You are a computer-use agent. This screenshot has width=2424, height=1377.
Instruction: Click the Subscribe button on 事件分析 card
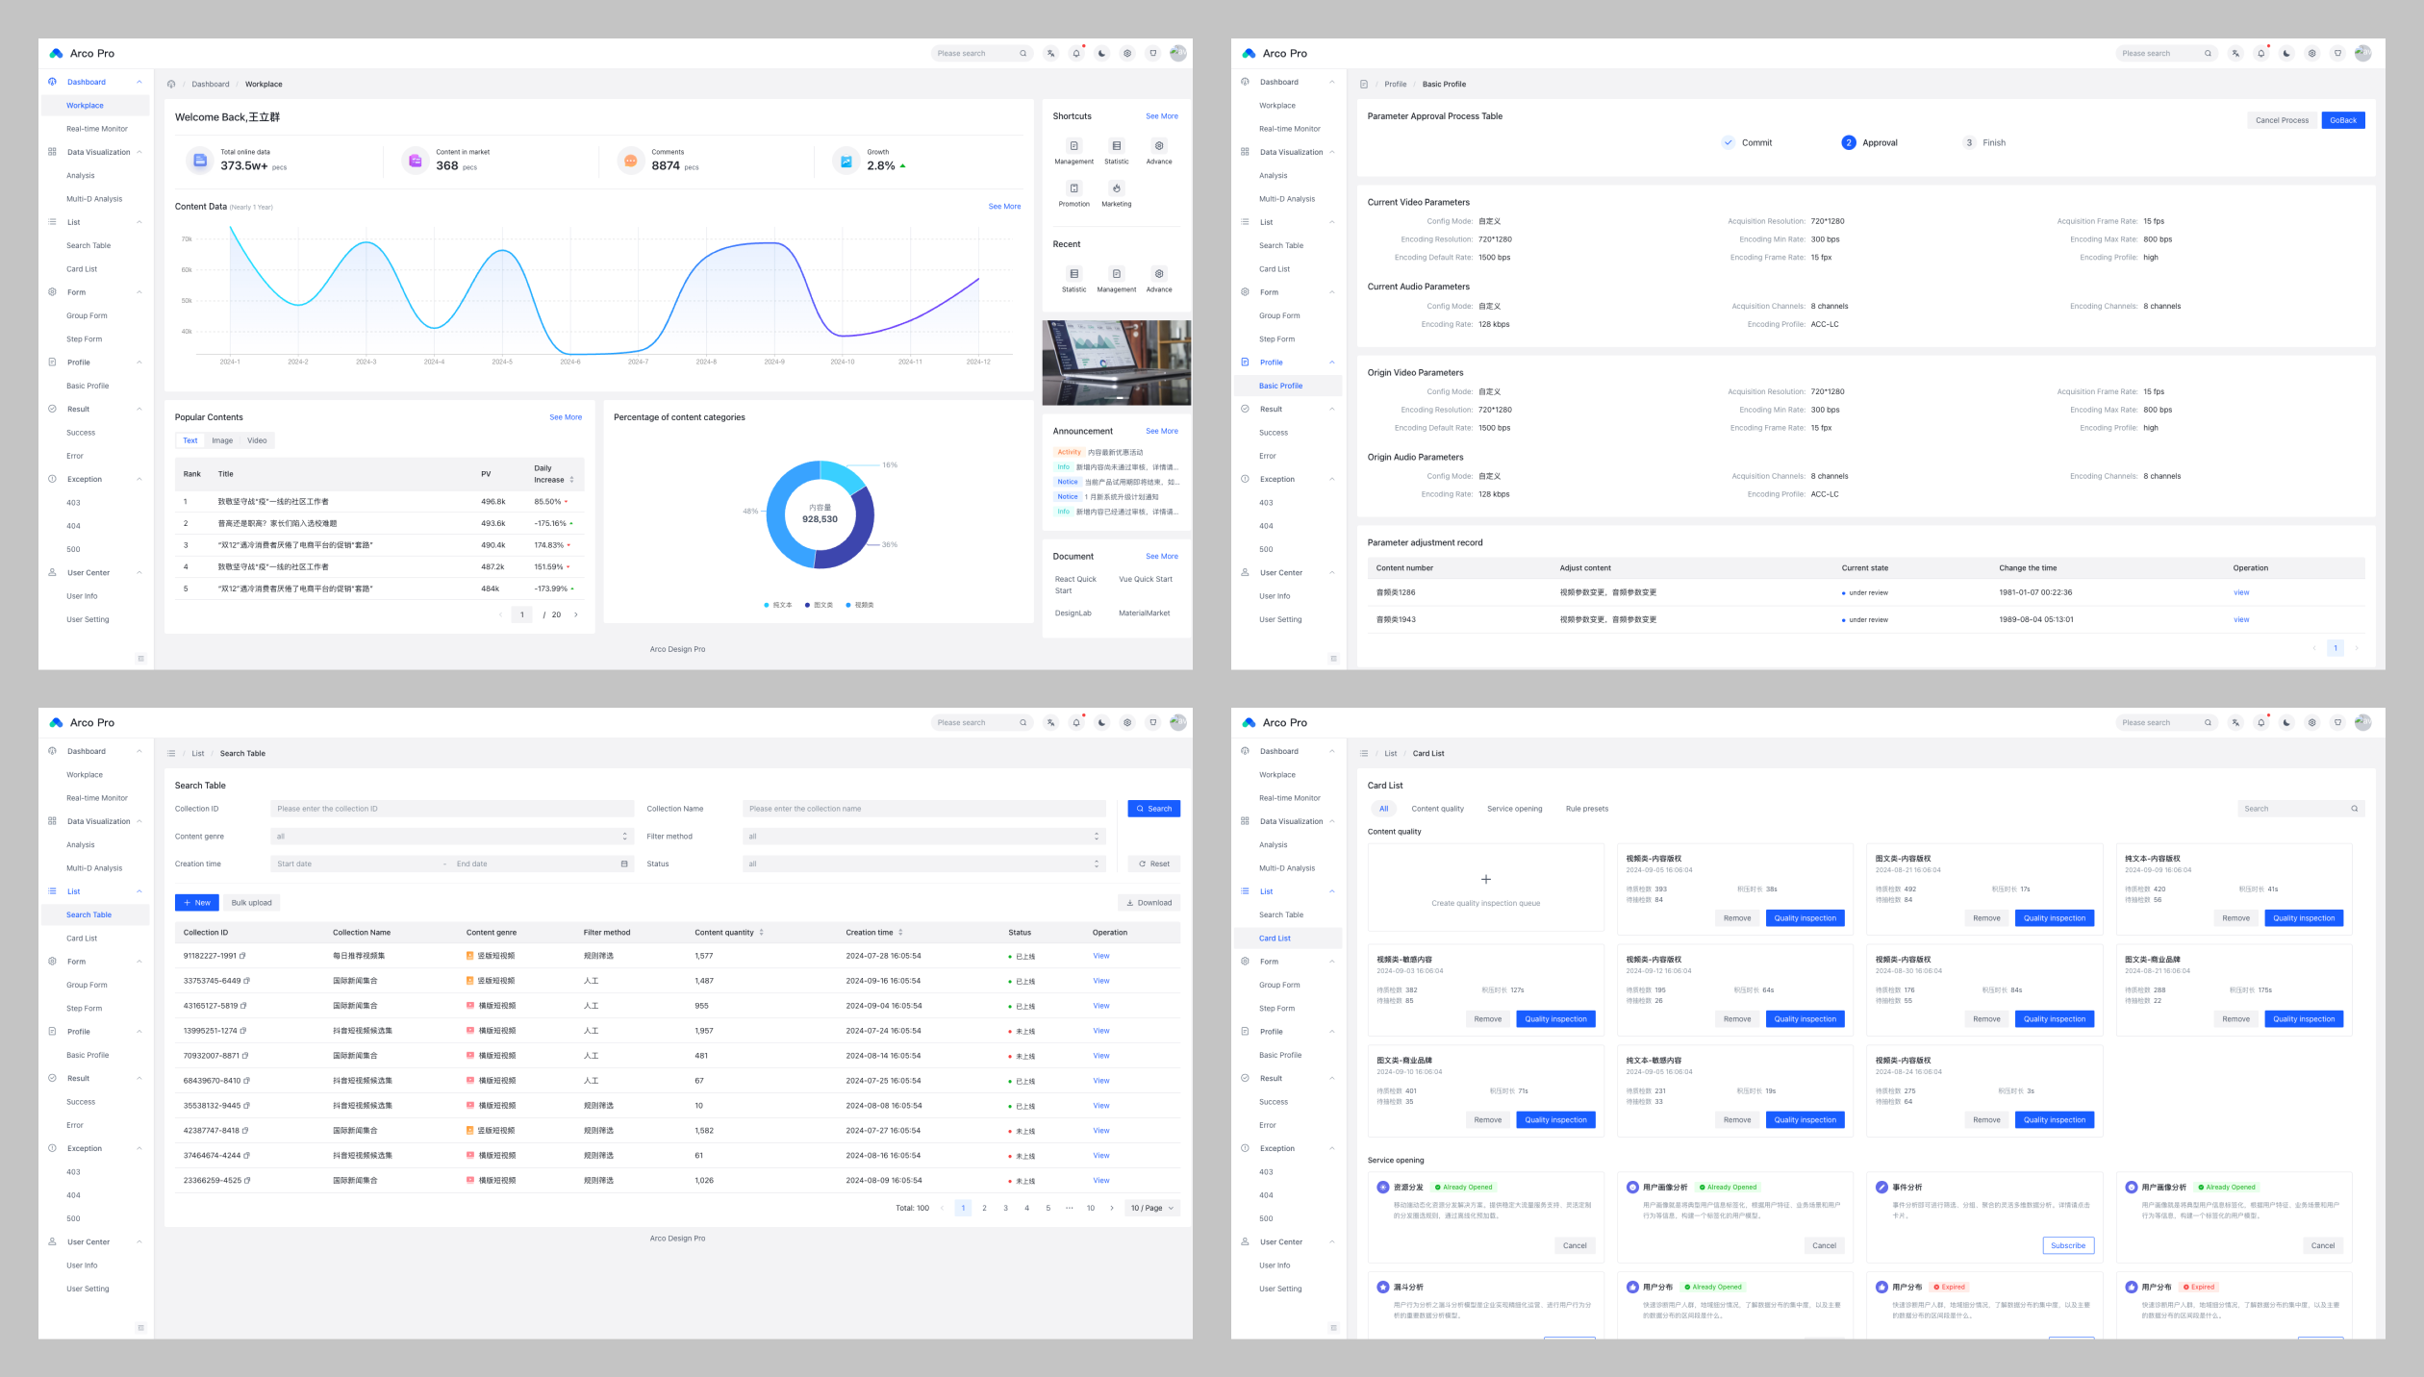click(x=2067, y=1245)
